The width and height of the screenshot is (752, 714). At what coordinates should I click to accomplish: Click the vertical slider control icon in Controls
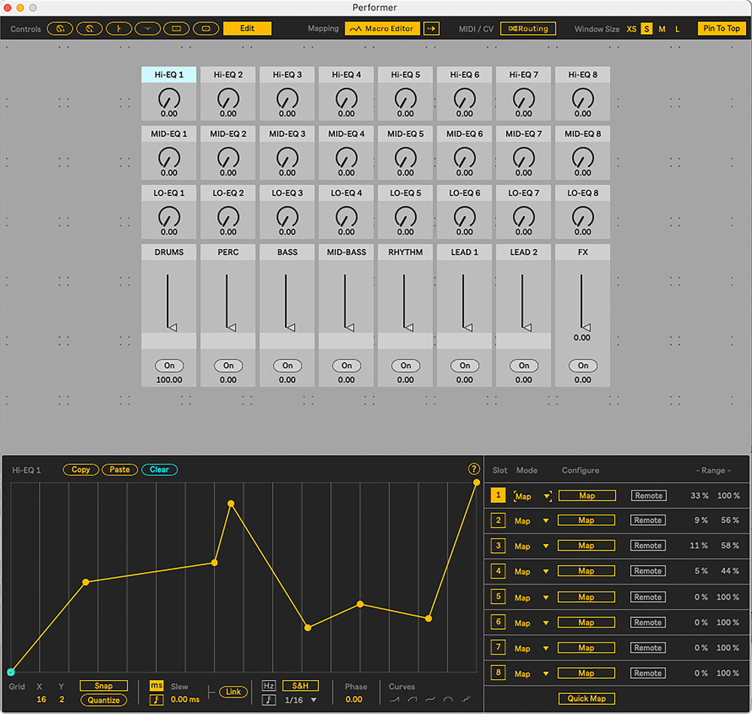point(117,29)
